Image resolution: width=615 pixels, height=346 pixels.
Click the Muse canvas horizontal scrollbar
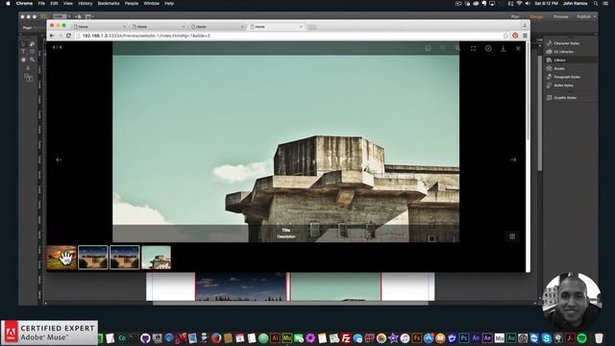[x=290, y=304]
